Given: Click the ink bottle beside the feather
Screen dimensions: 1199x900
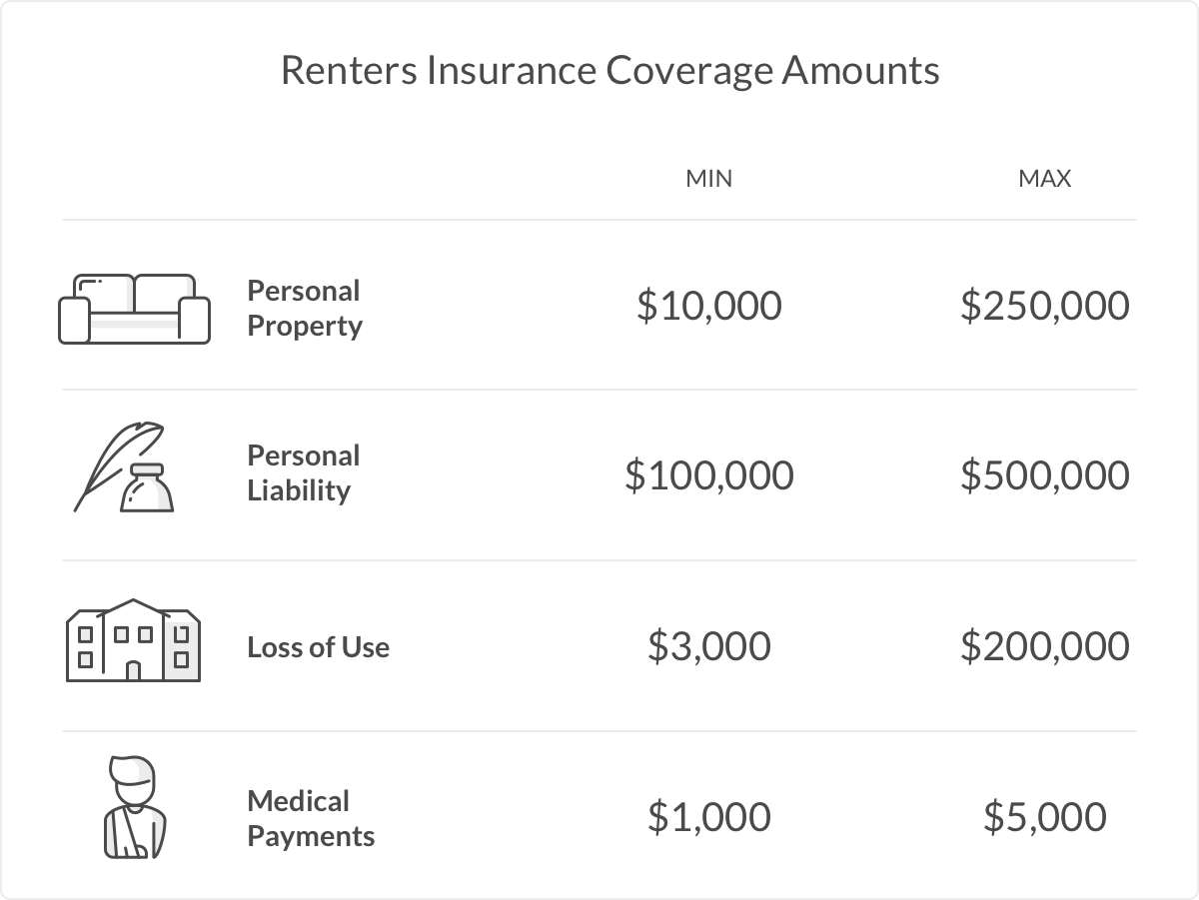Looking at the screenshot, I should [147, 487].
